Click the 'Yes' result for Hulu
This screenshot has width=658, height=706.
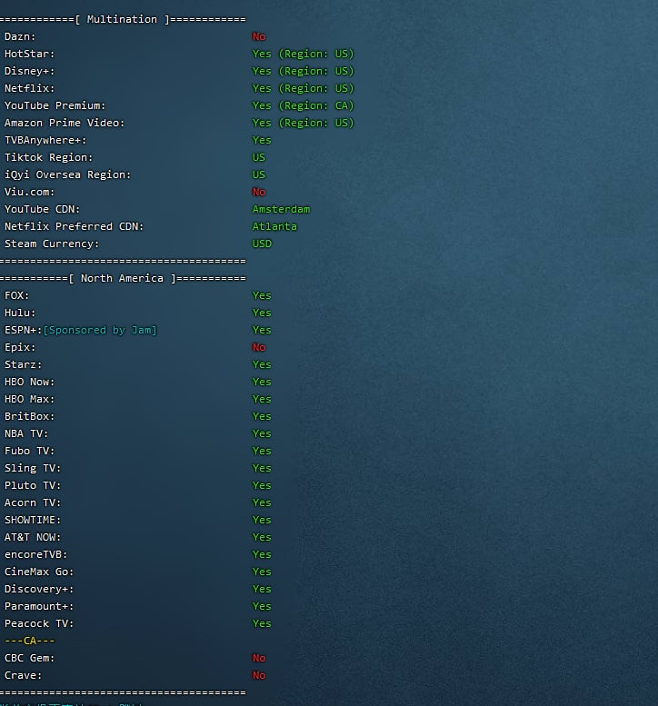coord(262,313)
